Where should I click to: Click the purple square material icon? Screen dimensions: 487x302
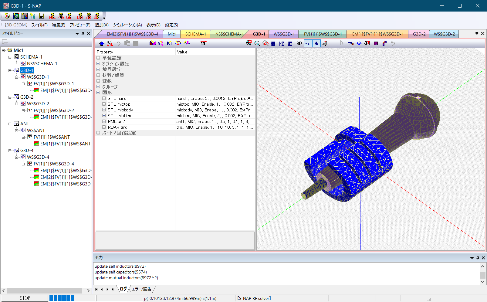[x=376, y=43]
